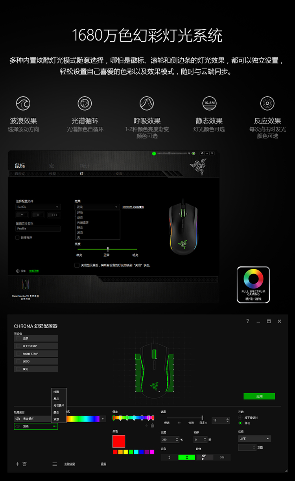Click the Full Spectrum Gaming color-ring badge
Viewport: 295px width, 481px height.
coord(253,285)
